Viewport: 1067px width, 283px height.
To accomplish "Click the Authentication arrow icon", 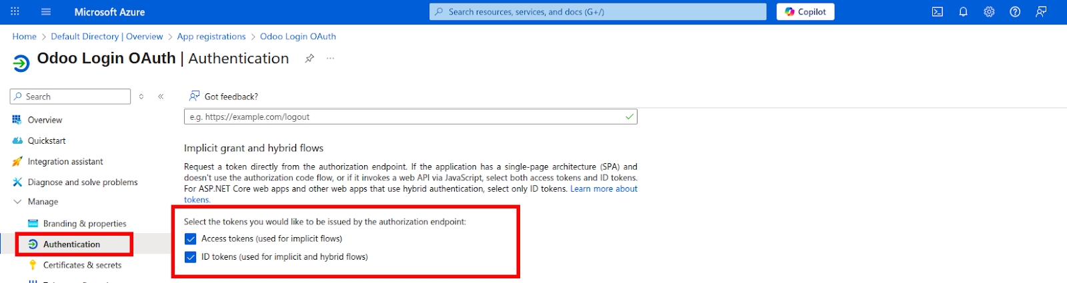I will (x=33, y=244).
